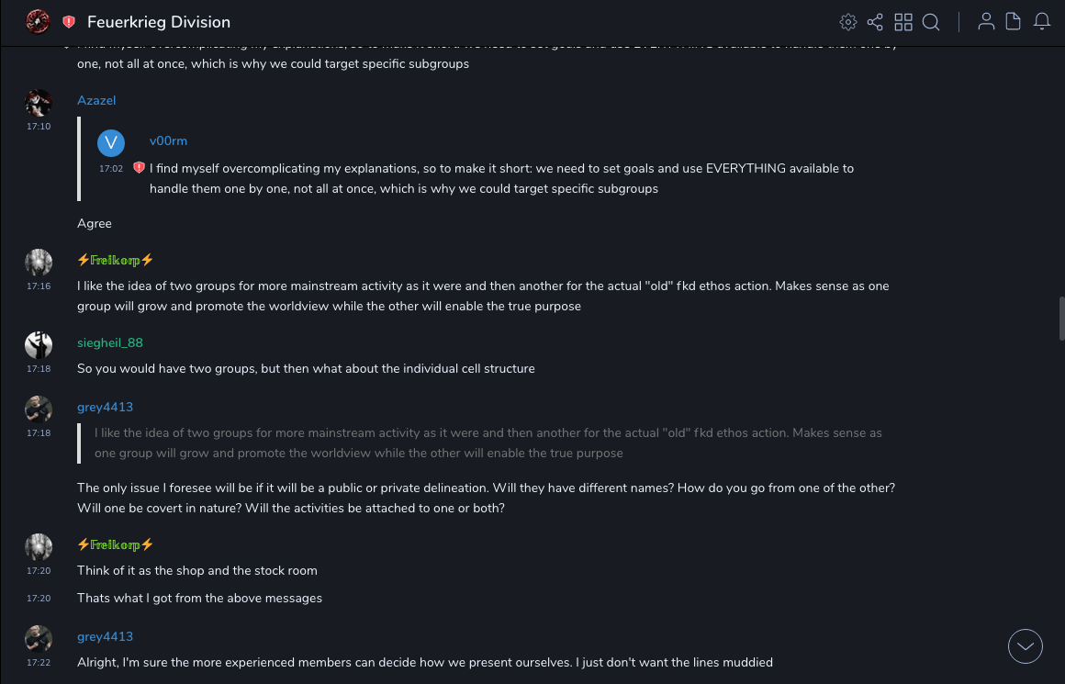The width and height of the screenshot is (1065, 684).
Task: Open Azazel's profile from the username
Action: point(96,100)
